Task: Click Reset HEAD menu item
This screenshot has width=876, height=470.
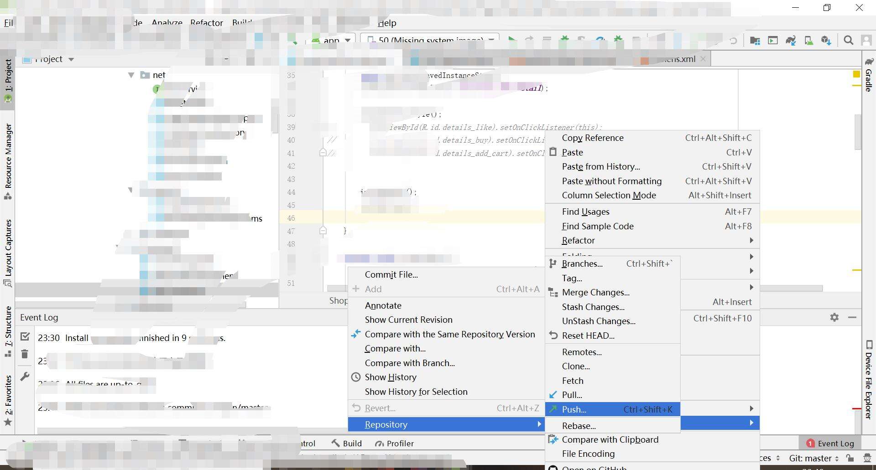Action: (612, 336)
